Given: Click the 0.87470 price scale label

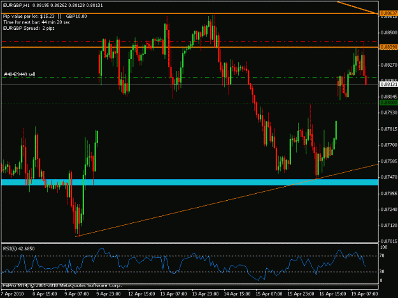Looking at the screenshot, I should [x=389, y=177].
